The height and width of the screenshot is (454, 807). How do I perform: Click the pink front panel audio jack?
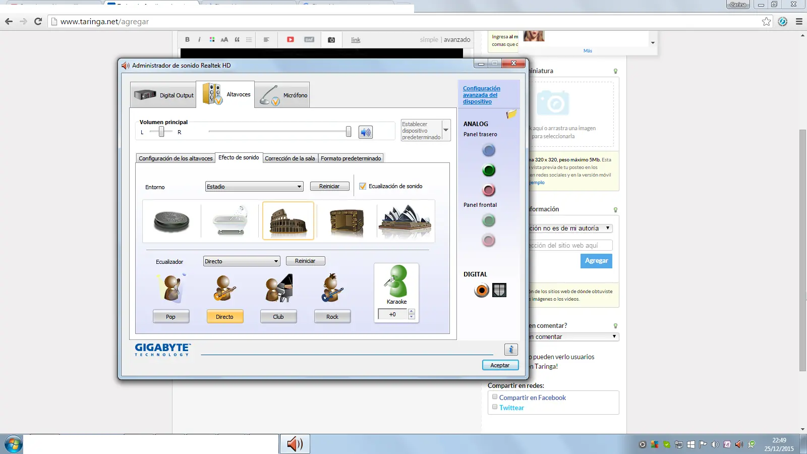489,241
